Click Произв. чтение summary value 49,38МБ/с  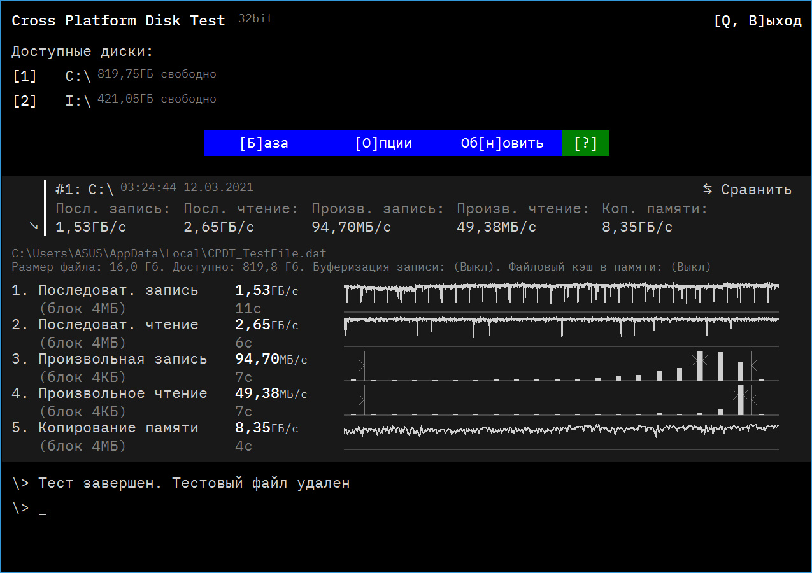497,227
